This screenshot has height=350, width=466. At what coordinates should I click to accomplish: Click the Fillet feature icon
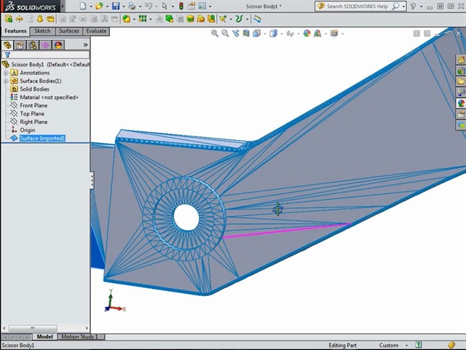point(126,19)
